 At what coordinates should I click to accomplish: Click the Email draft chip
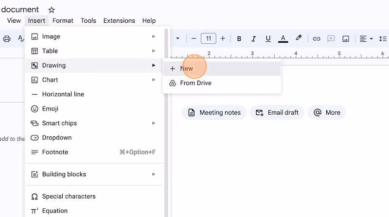click(x=277, y=113)
